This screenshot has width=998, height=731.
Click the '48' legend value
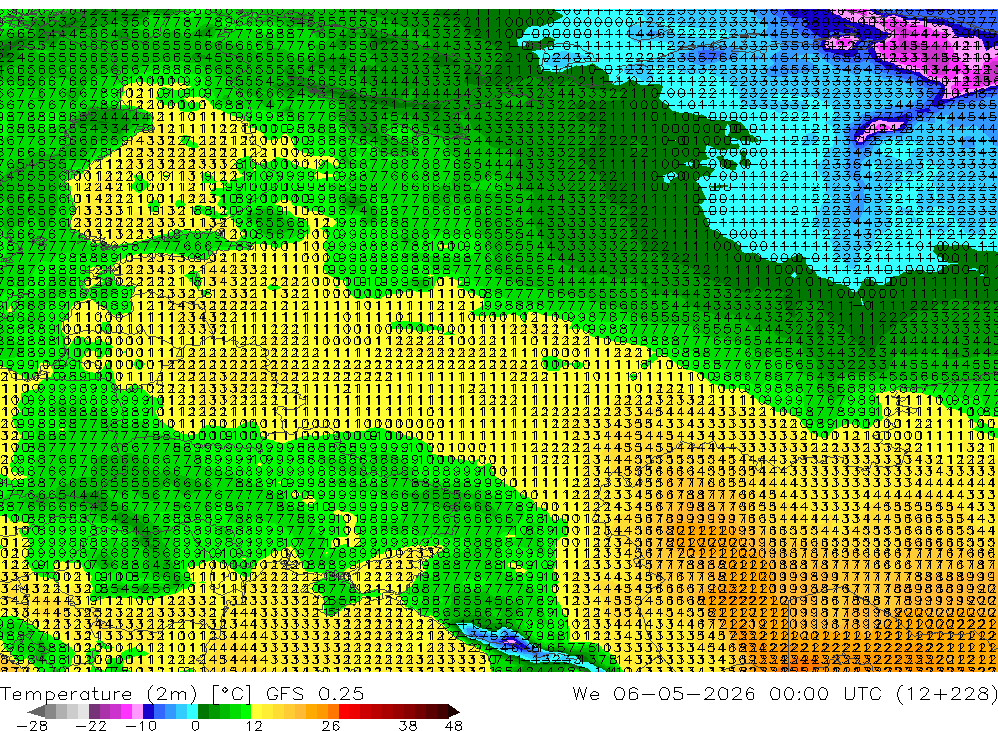(454, 726)
